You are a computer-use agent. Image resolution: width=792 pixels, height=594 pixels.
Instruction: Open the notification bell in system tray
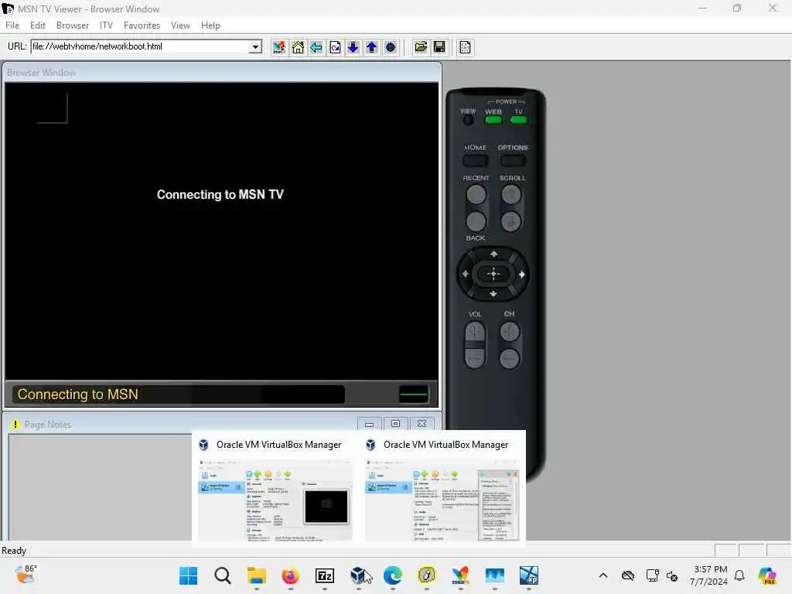coord(739,575)
